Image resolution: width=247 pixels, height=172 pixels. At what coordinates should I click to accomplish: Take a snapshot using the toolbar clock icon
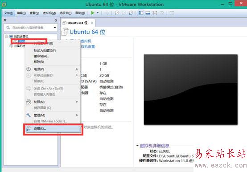117,13
